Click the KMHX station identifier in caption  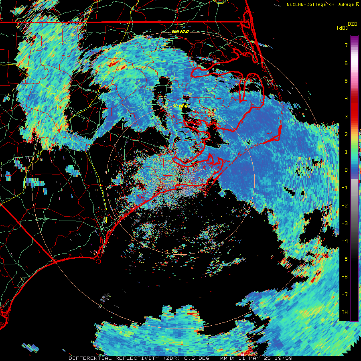click(228, 358)
